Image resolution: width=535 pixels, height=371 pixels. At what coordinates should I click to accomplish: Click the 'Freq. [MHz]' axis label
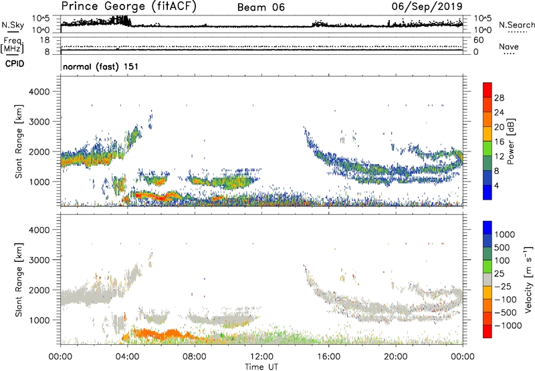12,45
